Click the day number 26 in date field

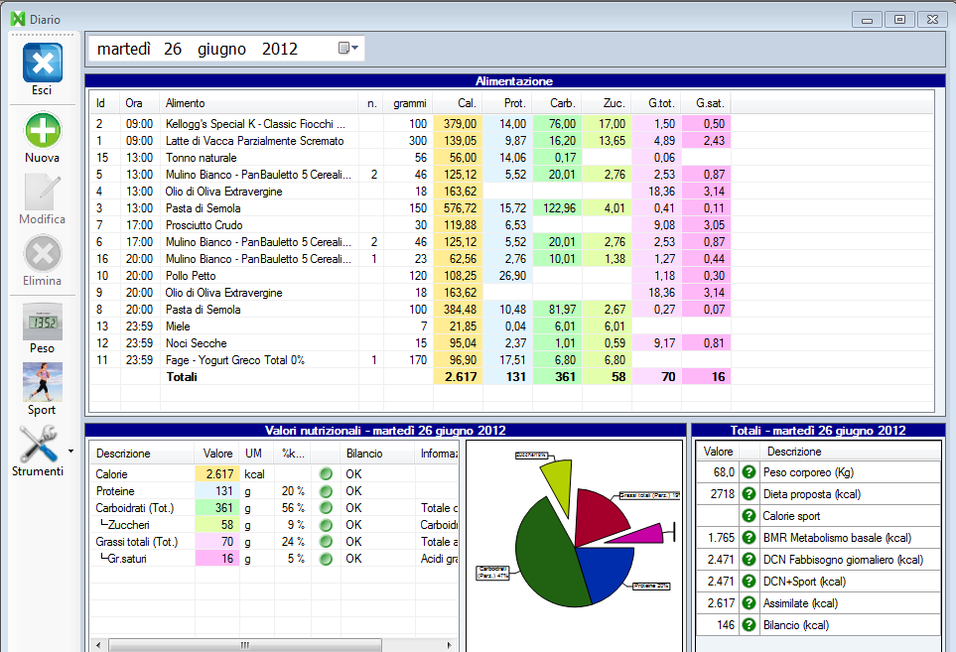[x=173, y=49]
